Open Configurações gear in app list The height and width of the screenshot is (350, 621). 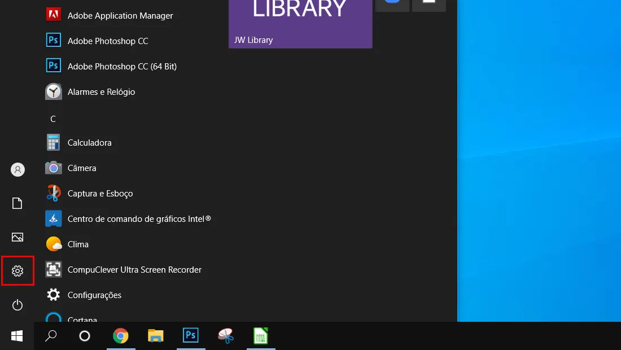pos(54,295)
